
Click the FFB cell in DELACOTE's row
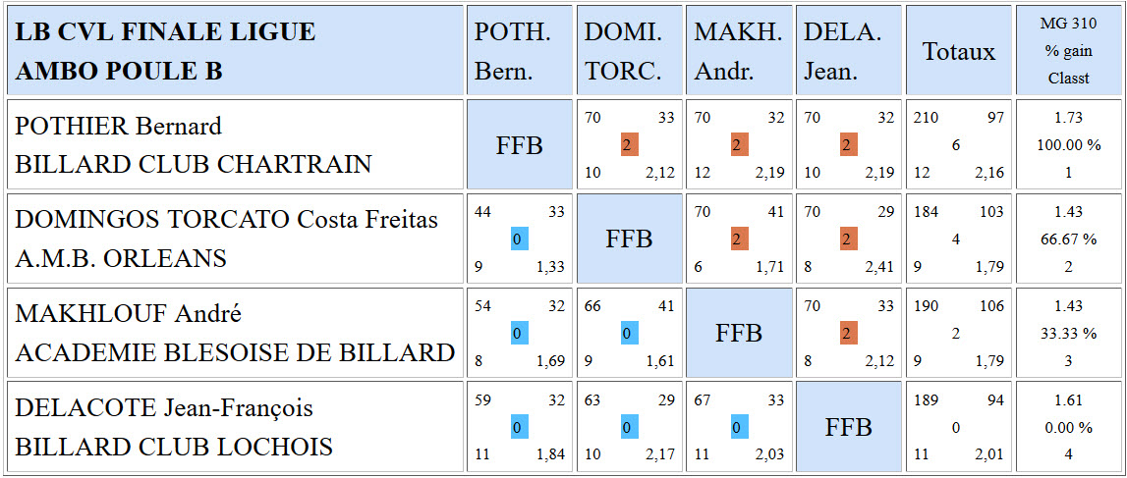click(848, 427)
